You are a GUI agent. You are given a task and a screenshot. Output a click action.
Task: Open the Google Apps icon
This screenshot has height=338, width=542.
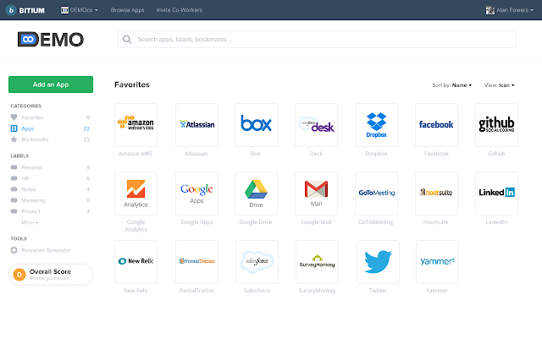[196, 194]
